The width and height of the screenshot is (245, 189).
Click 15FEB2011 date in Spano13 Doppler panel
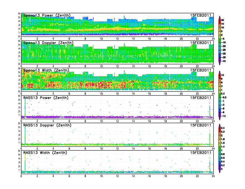click(201, 43)
